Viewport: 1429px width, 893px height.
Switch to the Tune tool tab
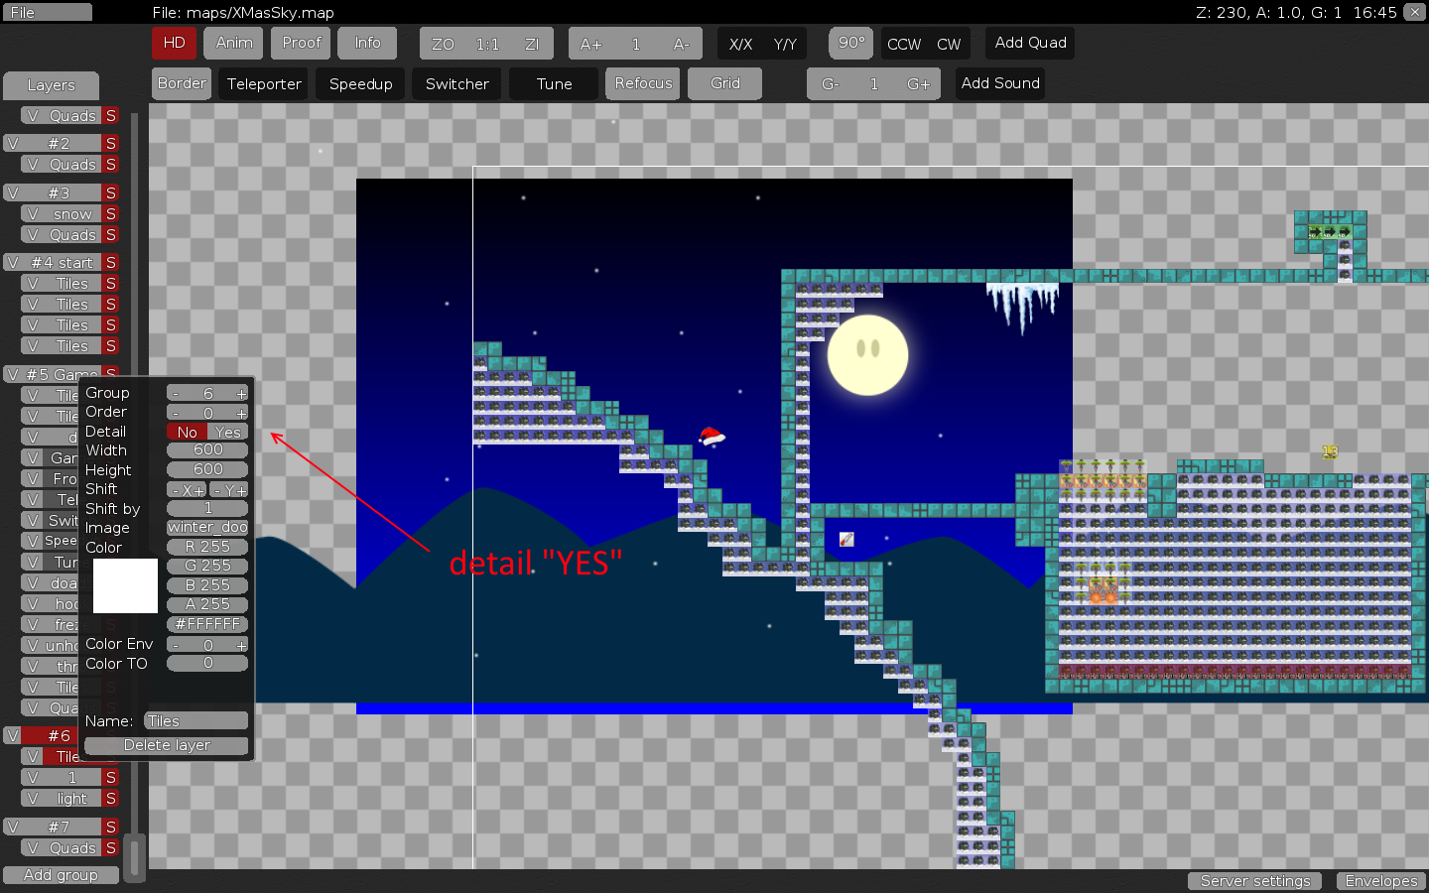pos(553,83)
